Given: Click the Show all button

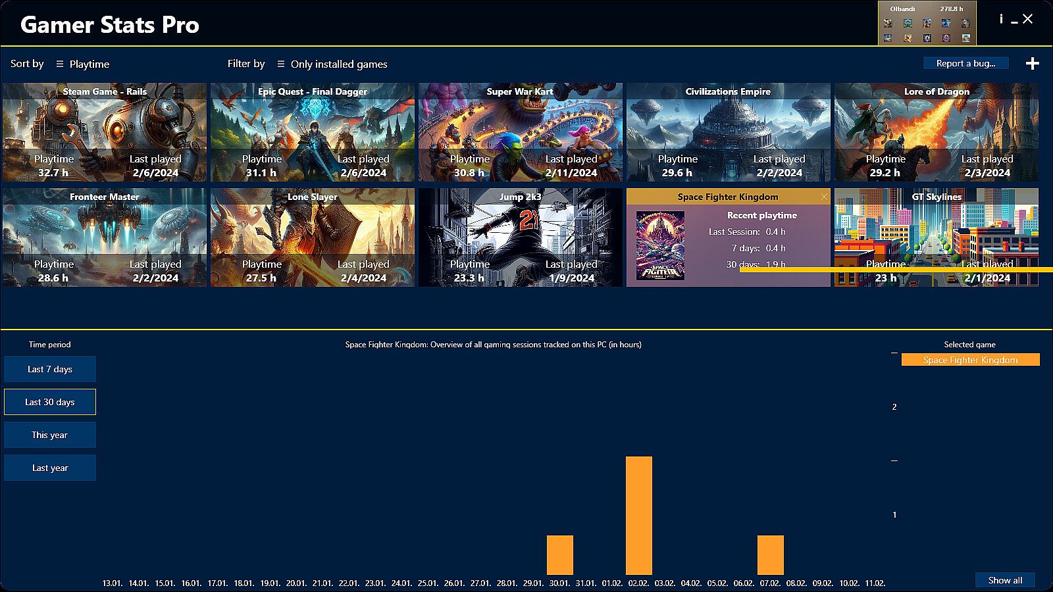Looking at the screenshot, I should 1005,580.
